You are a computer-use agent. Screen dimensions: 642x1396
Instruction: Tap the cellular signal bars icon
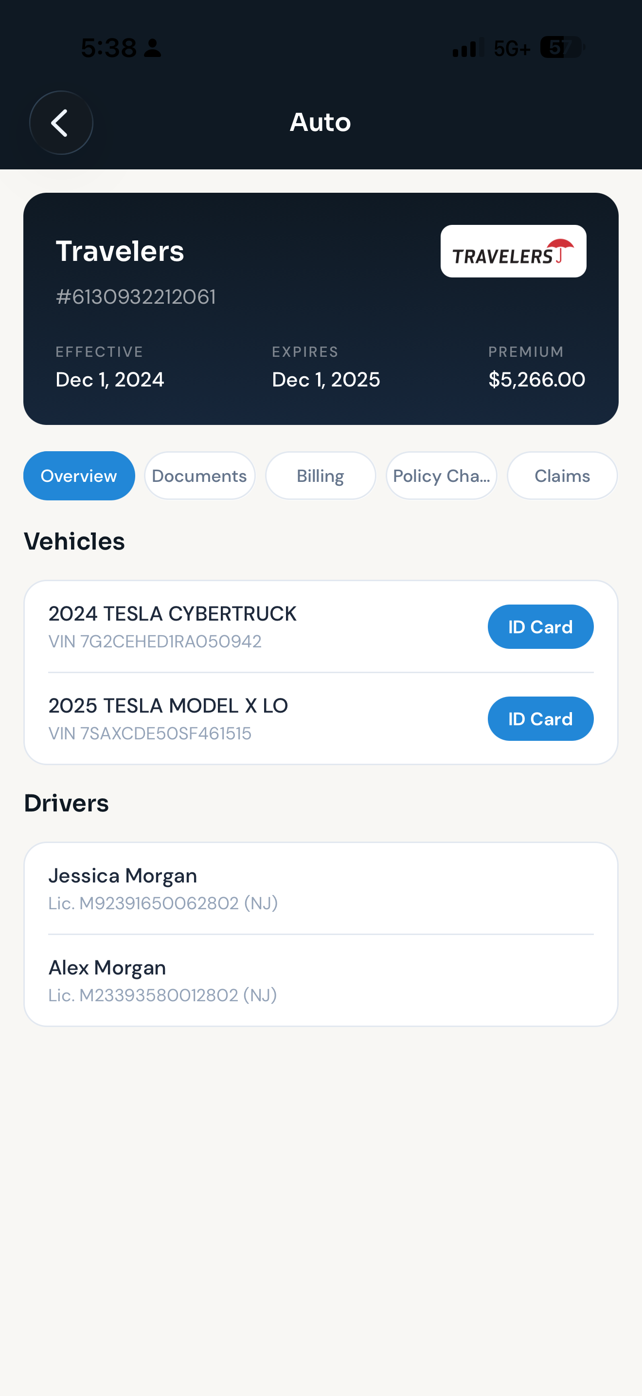tap(468, 48)
